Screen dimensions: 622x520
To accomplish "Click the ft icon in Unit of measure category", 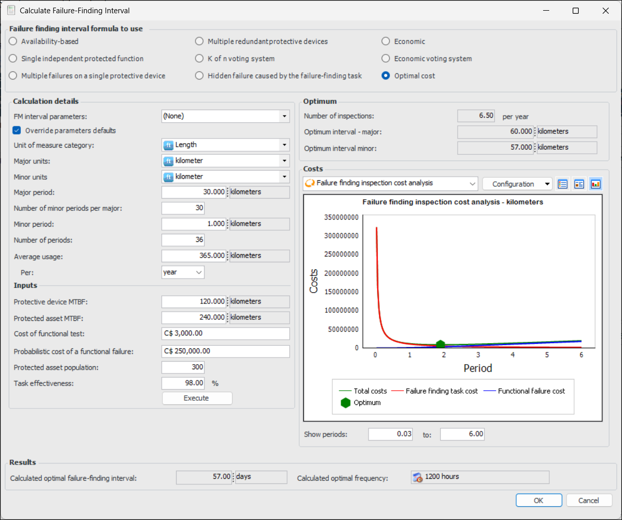I will [168, 145].
